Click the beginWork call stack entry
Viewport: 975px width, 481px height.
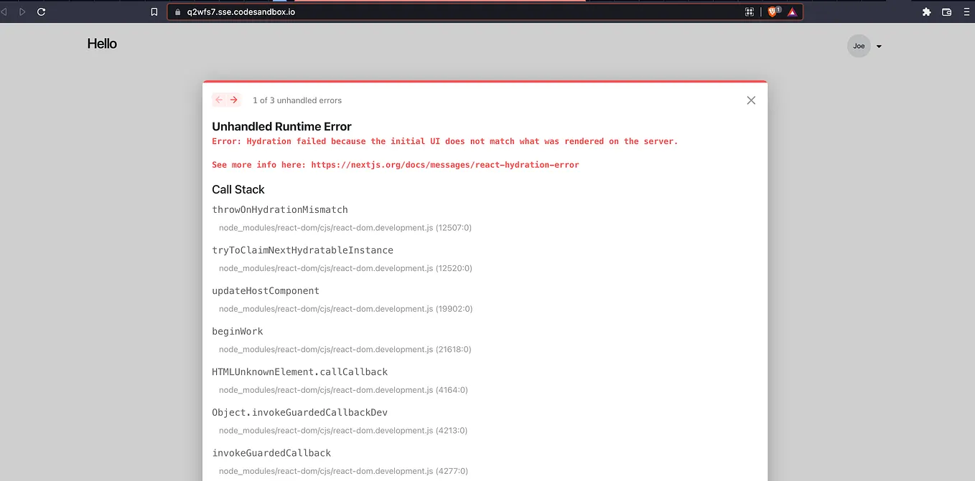point(237,331)
